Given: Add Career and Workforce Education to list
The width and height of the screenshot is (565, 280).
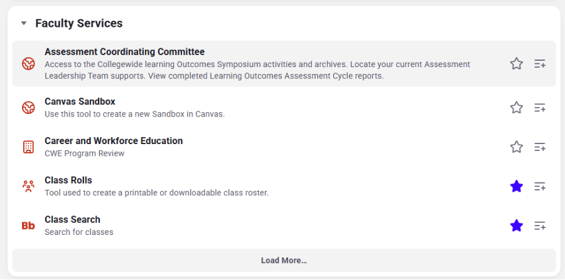Looking at the screenshot, I should tap(539, 147).
